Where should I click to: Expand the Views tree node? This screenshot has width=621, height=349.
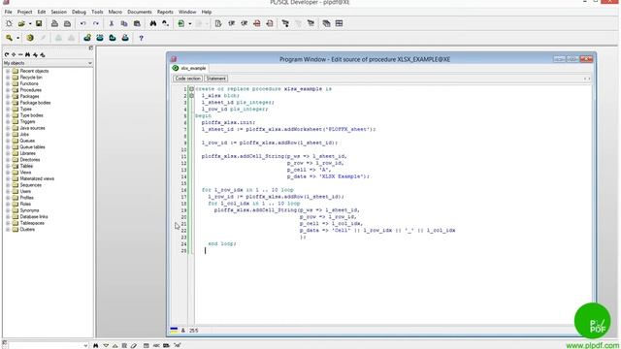(8, 173)
